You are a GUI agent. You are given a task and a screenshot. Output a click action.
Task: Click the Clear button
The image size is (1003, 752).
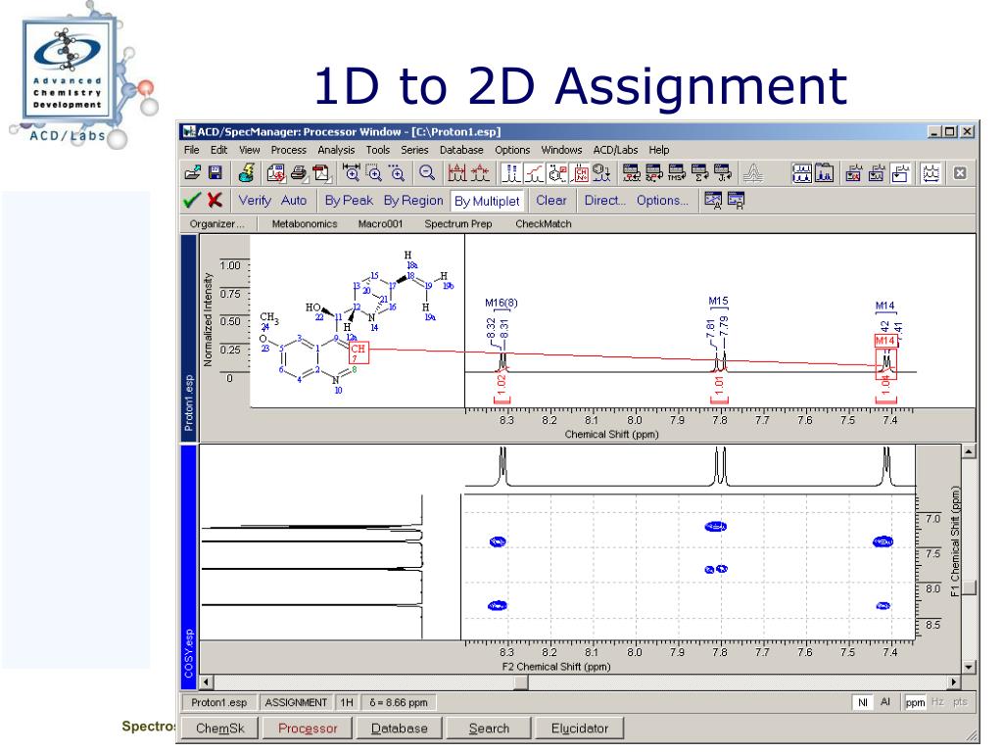[x=550, y=200]
